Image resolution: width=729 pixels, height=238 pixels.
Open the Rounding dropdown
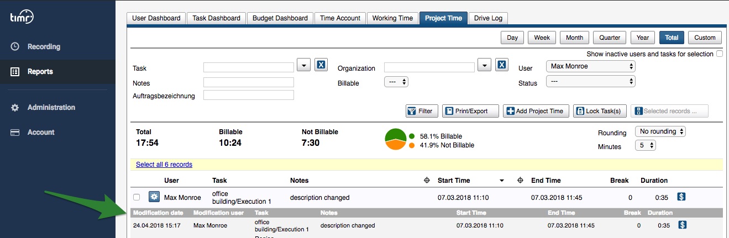[x=660, y=131]
